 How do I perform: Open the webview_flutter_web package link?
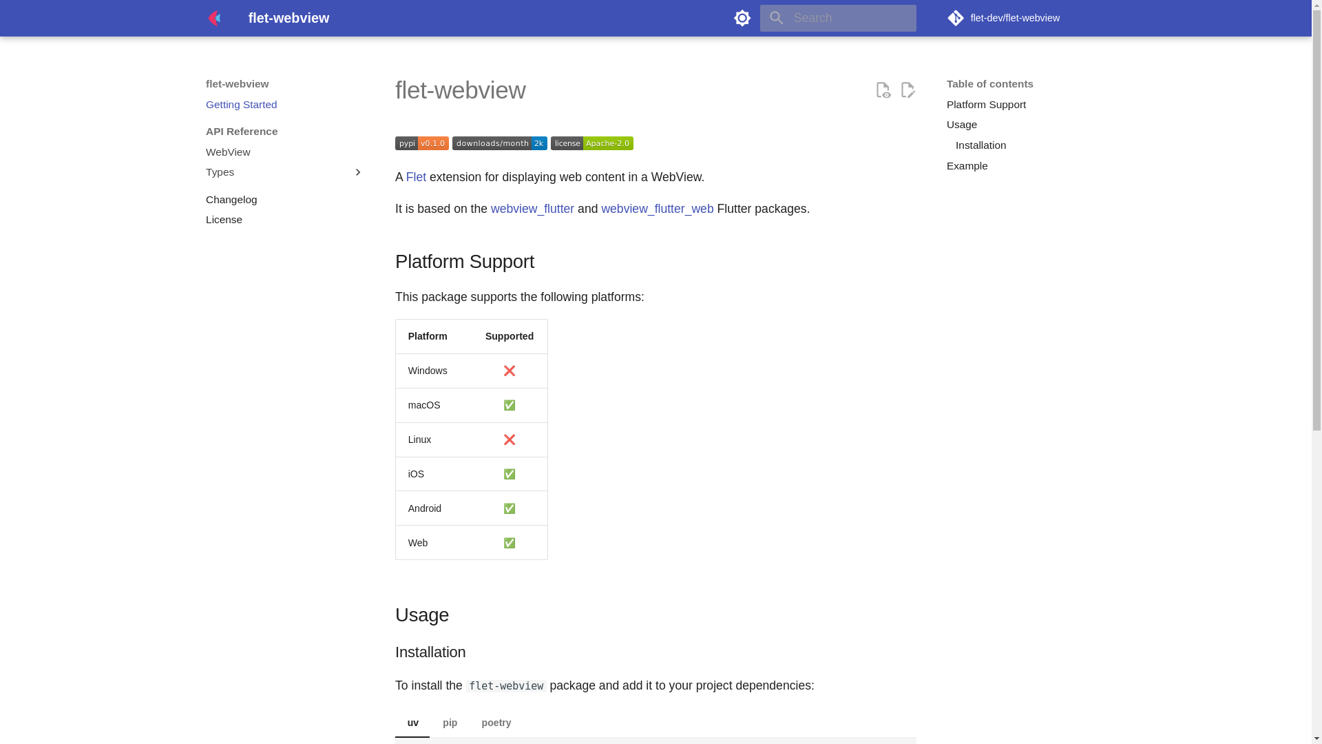click(x=658, y=209)
